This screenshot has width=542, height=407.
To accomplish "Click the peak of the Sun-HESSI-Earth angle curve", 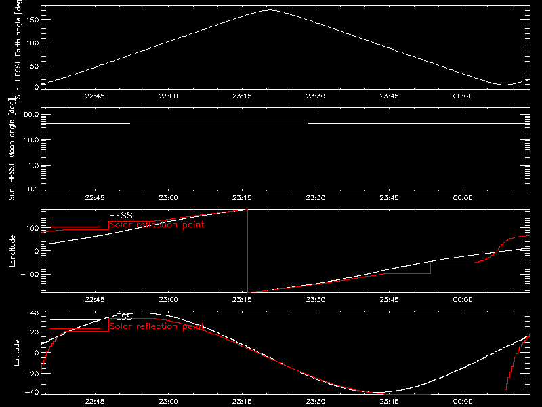I will tap(270, 10).
